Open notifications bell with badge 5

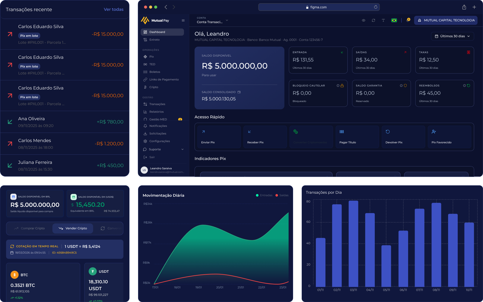coord(408,20)
